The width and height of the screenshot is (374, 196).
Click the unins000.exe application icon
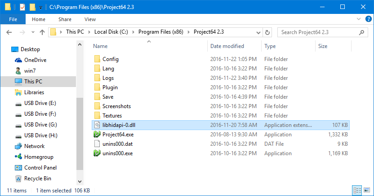pos(97,153)
